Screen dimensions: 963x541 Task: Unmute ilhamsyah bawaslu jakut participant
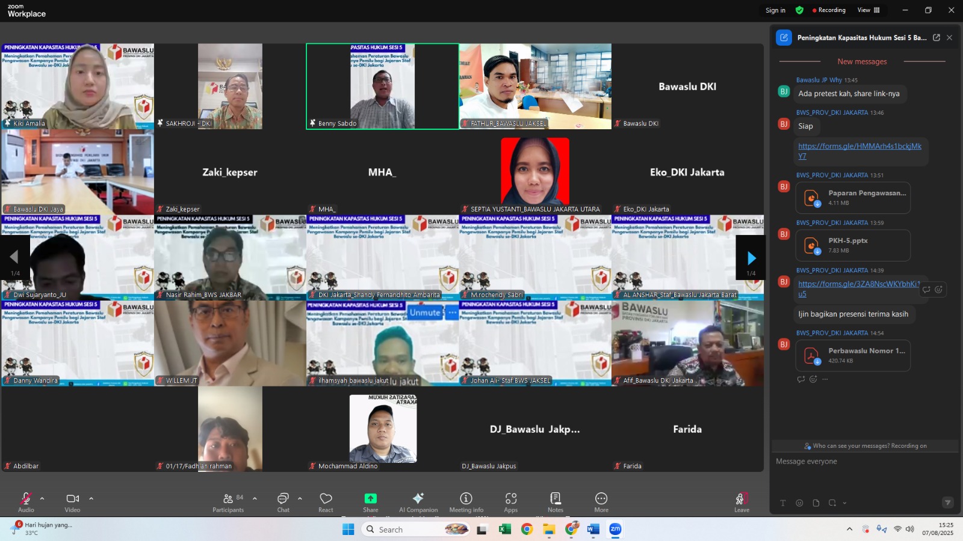tap(425, 313)
